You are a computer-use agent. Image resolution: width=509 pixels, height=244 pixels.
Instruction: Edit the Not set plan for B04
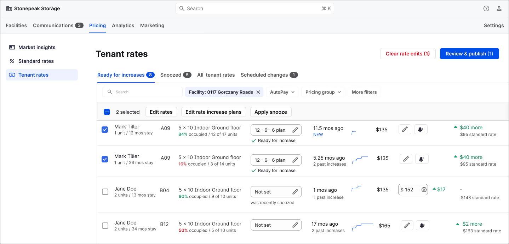295,192
